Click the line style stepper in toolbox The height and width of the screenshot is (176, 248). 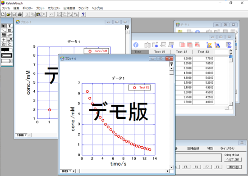coord(11,61)
